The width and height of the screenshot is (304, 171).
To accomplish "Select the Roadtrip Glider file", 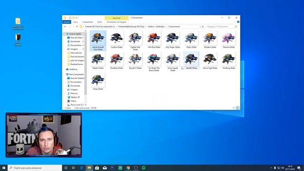I will point(117,61).
